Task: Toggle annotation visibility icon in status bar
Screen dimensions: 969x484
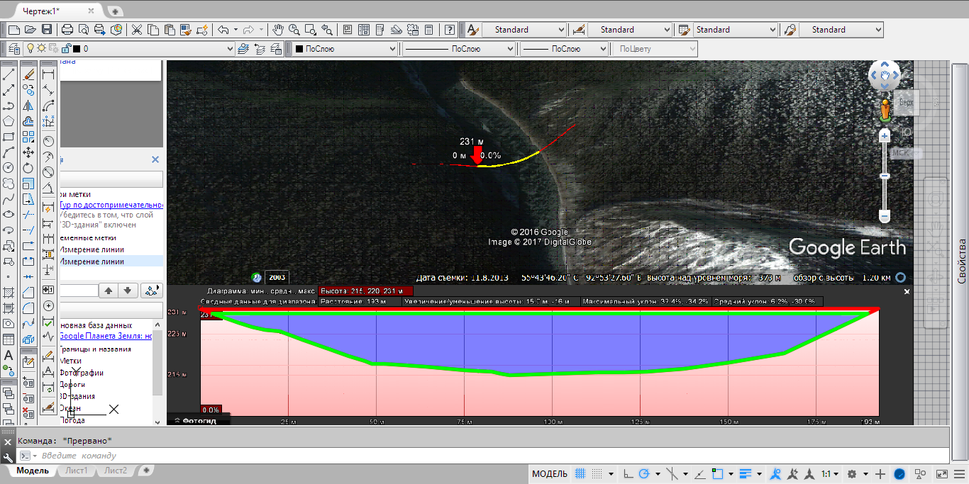Action: [775, 474]
